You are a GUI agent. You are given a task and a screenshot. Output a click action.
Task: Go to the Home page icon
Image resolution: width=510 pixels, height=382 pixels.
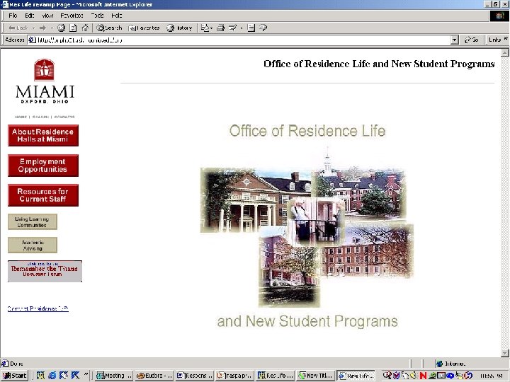click(85, 28)
